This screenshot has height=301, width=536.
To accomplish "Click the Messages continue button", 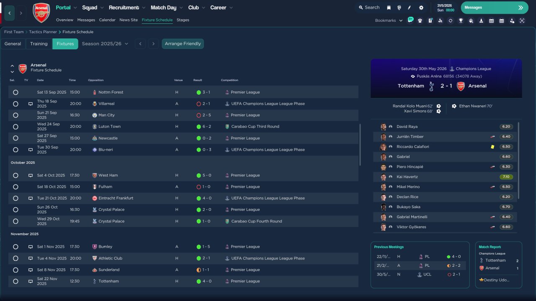I will (x=494, y=8).
